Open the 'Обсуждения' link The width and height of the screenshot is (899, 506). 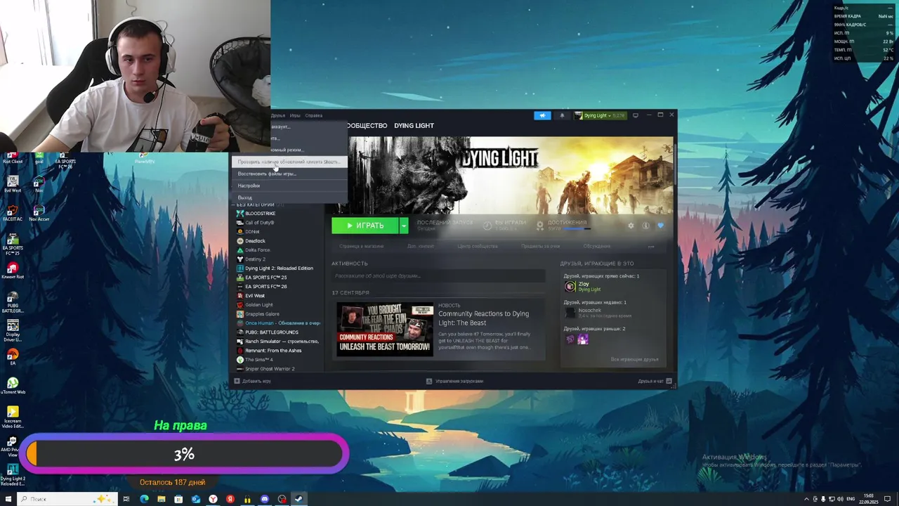click(597, 246)
